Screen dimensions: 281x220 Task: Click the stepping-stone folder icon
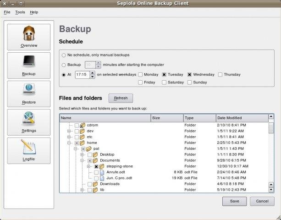(x=102, y=166)
